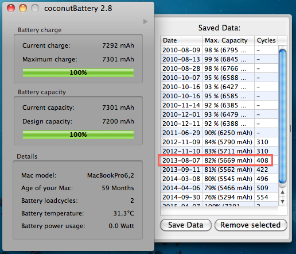Click the Maximum charge value
Screen dimensions: 296x254
[x=118, y=59]
